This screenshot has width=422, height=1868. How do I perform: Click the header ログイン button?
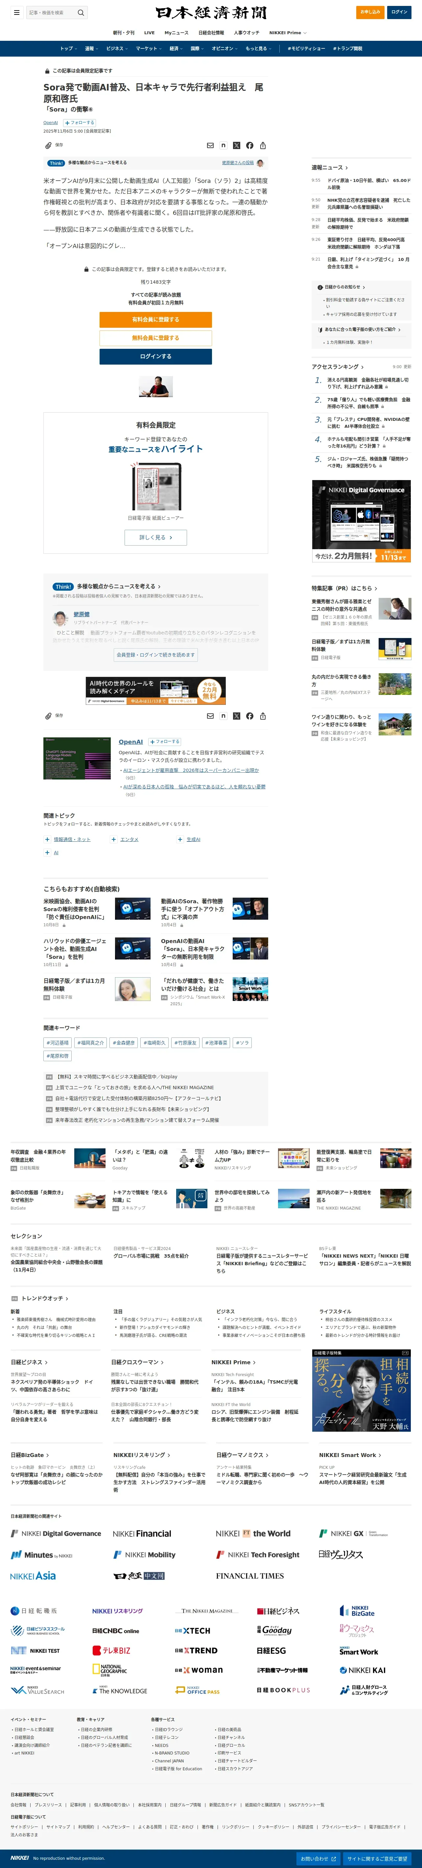(x=400, y=12)
